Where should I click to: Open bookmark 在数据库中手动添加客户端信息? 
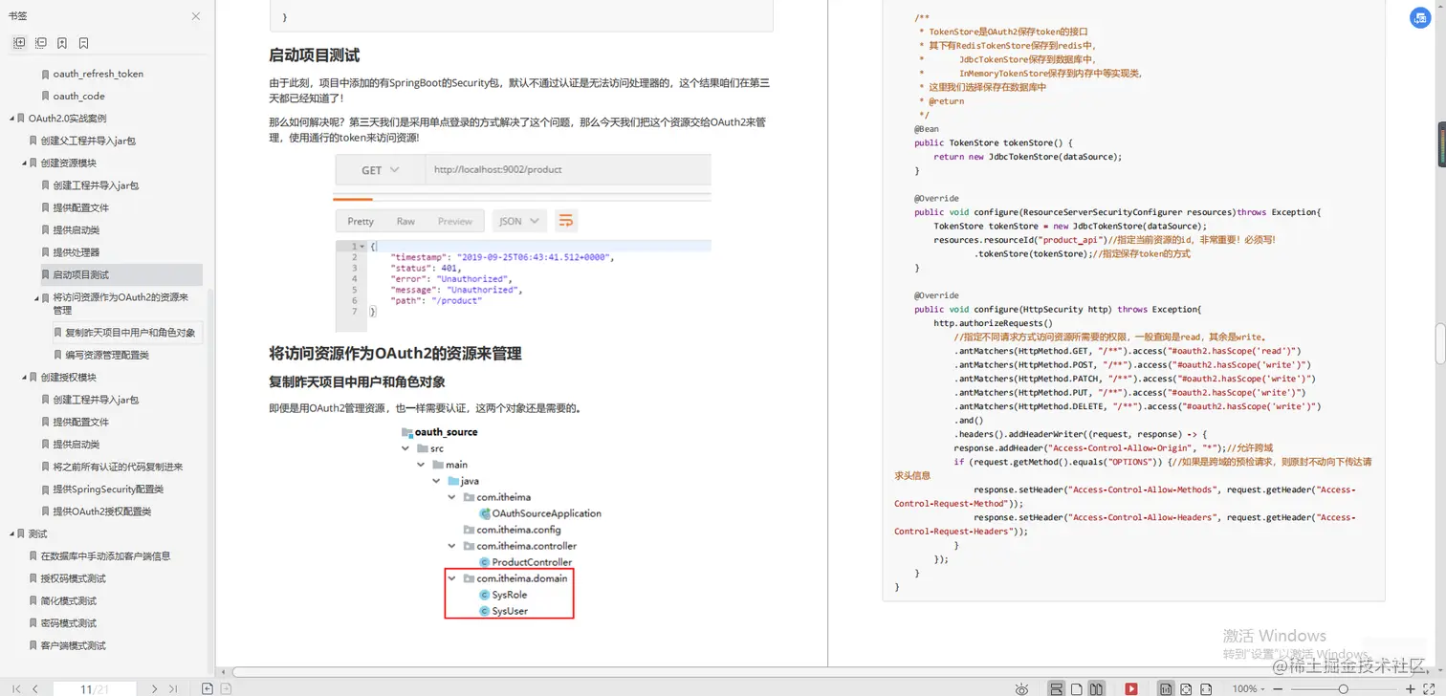tap(106, 556)
